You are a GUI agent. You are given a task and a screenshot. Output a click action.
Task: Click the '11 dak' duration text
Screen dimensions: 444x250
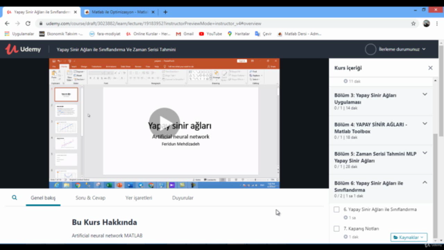point(355,81)
